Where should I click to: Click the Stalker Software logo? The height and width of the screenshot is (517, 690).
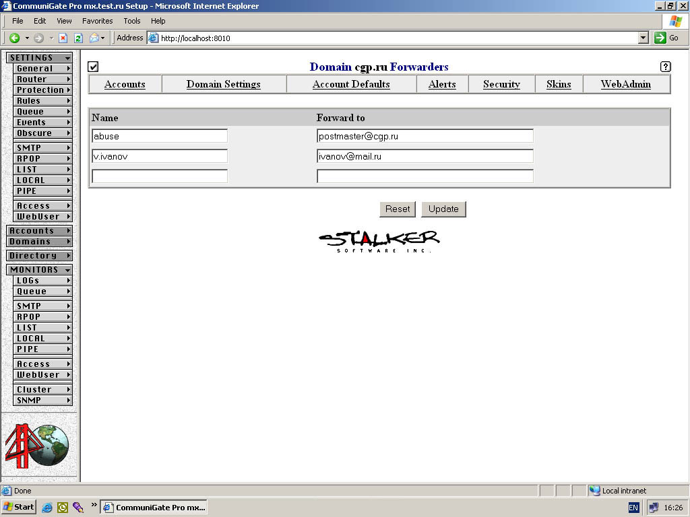[379, 240]
